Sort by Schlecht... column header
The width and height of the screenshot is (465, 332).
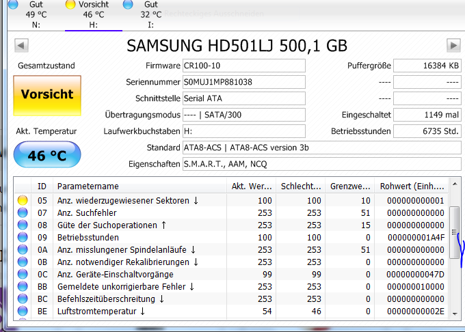[x=300, y=186]
